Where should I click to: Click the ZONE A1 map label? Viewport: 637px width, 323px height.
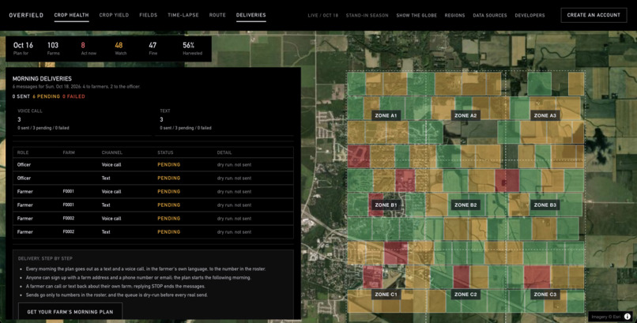coord(386,115)
